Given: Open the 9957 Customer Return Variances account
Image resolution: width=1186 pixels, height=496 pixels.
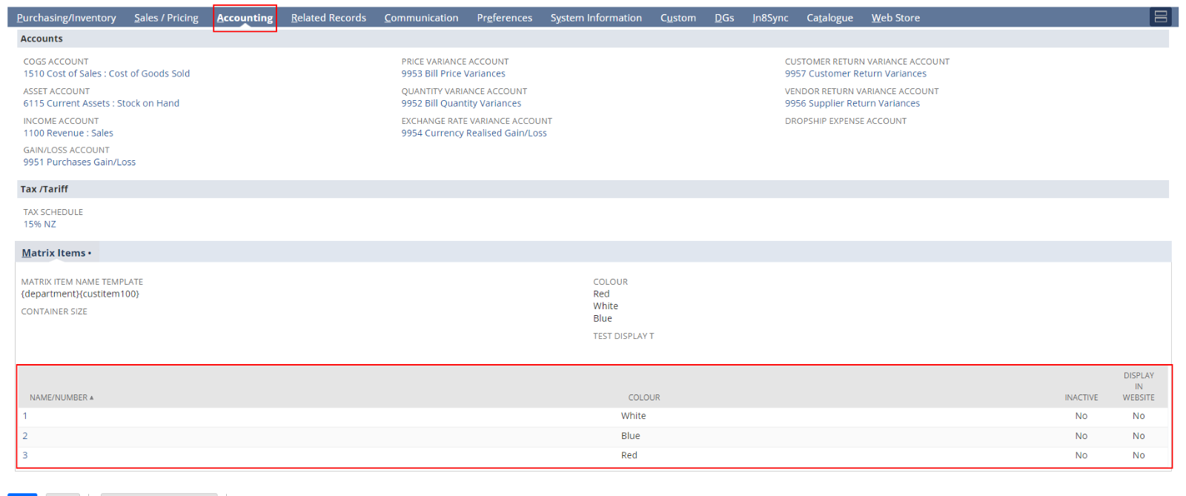Looking at the screenshot, I should pyautogui.click(x=855, y=73).
